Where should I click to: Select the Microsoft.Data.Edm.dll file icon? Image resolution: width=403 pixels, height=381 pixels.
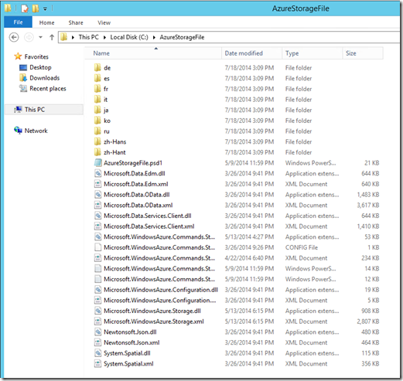[x=97, y=173]
